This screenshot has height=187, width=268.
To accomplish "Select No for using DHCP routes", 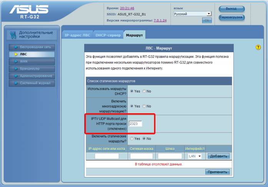I will [144, 91].
